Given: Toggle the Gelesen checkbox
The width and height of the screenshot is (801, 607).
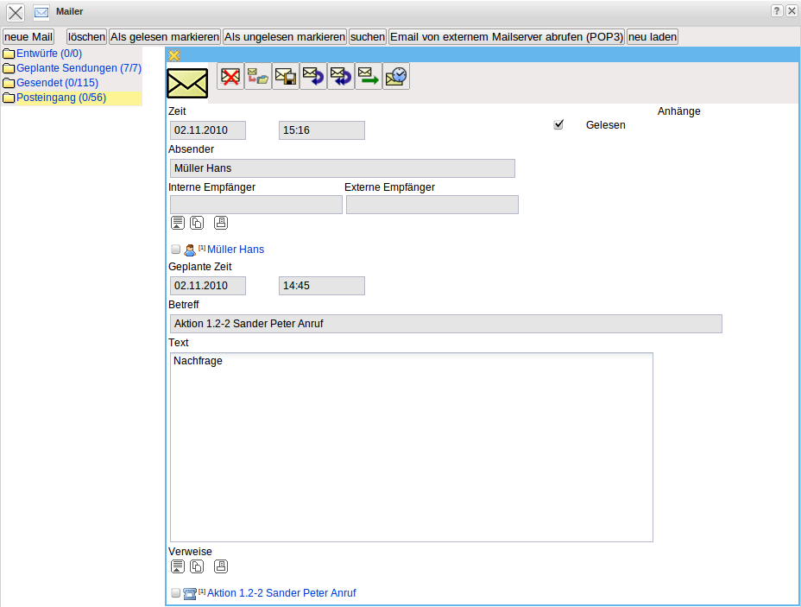Looking at the screenshot, I should coord(558,125).
